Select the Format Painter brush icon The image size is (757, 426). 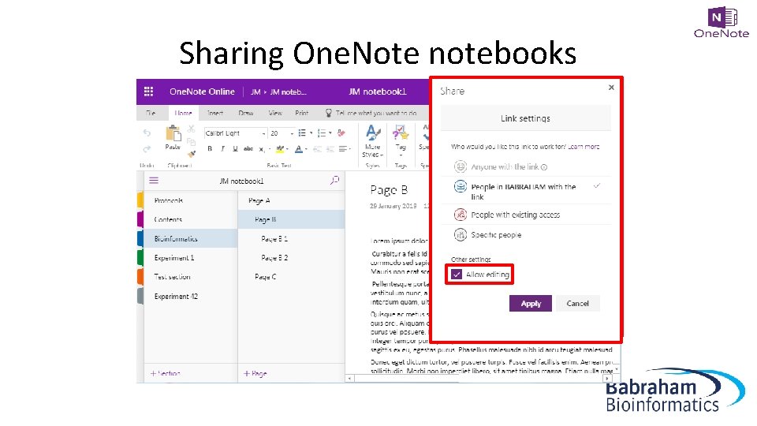coord(191,154)
